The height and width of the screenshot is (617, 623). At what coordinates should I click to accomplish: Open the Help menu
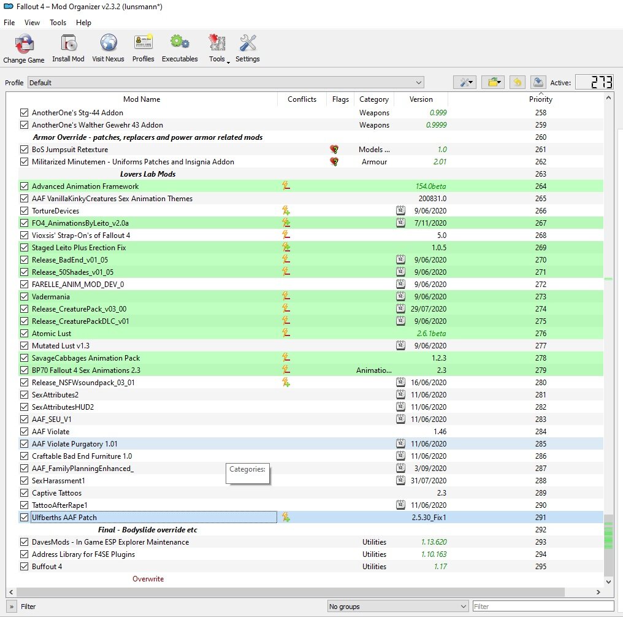point(83,23)
